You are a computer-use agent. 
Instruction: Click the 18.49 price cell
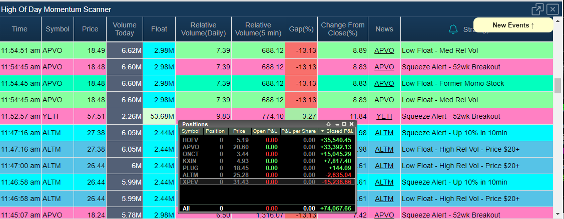point(90,50)
